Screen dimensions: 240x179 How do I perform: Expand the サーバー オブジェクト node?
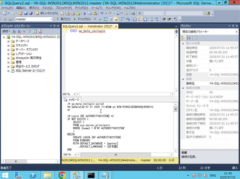tap(8, 50)
